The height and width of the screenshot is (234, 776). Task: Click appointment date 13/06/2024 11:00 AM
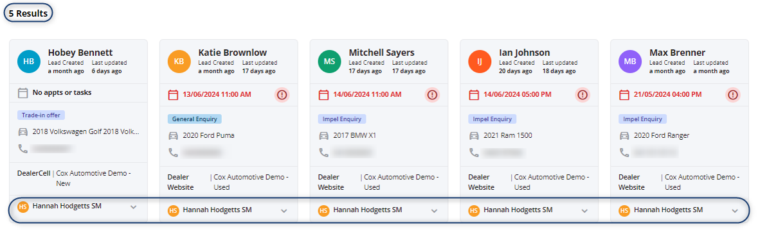217,95
